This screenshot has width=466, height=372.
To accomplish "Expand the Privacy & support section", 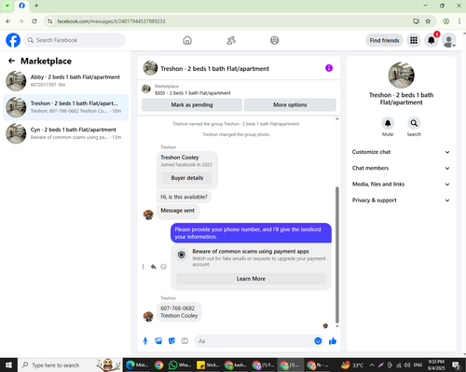I will point(401,200).
